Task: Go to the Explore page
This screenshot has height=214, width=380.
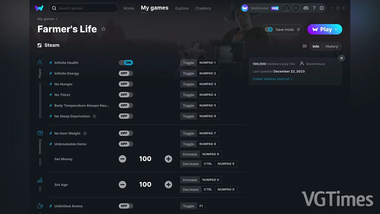Action: coord(182,8)
